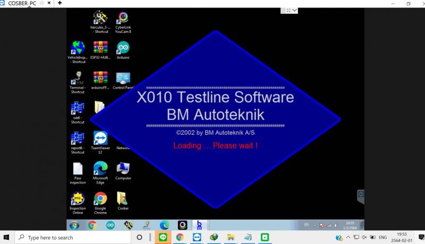
Task: Select the arduinoFF archive desktop icon
Action: pyautogui.click(x=100, y=80)
